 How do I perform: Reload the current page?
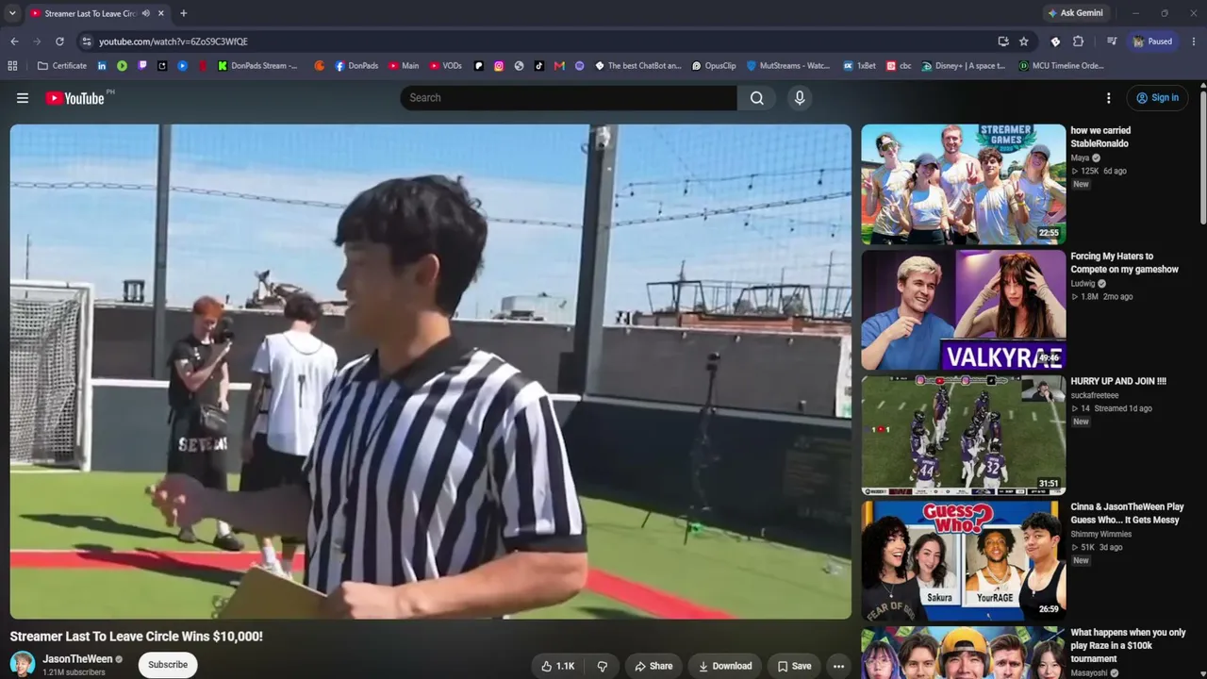click(59, 41)
